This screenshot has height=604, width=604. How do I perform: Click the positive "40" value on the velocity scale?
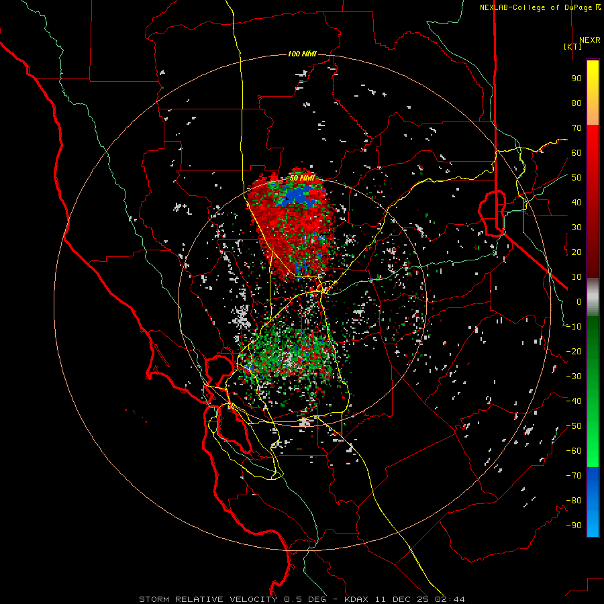coord(576,202)
